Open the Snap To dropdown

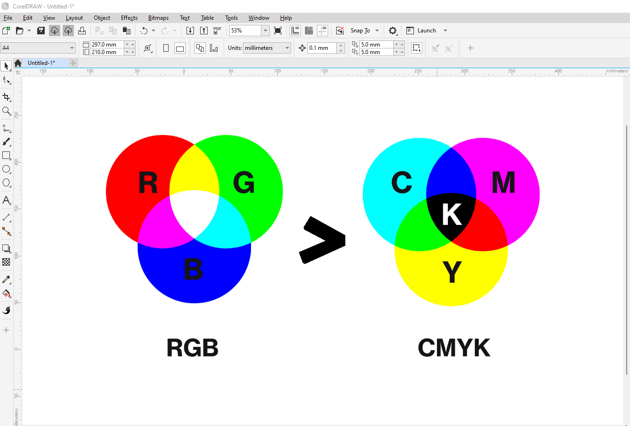377,30
